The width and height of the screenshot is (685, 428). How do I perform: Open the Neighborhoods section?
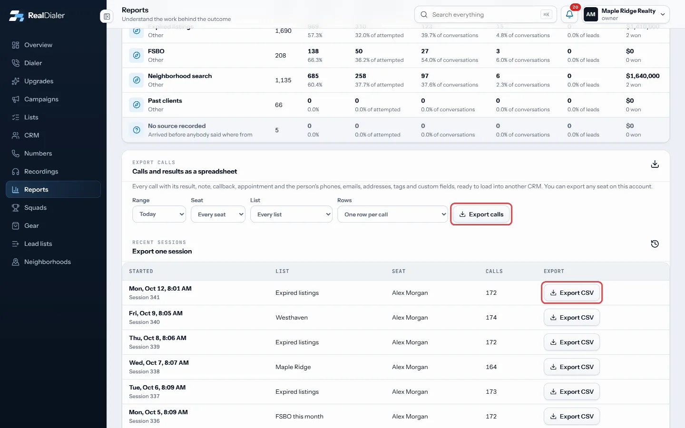pos(53,262)
